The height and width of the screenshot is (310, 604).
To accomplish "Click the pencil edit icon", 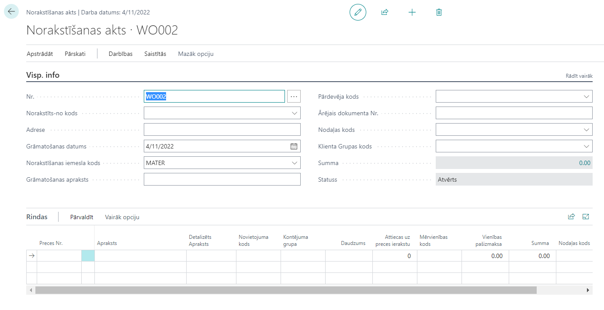I will (358, 12).
